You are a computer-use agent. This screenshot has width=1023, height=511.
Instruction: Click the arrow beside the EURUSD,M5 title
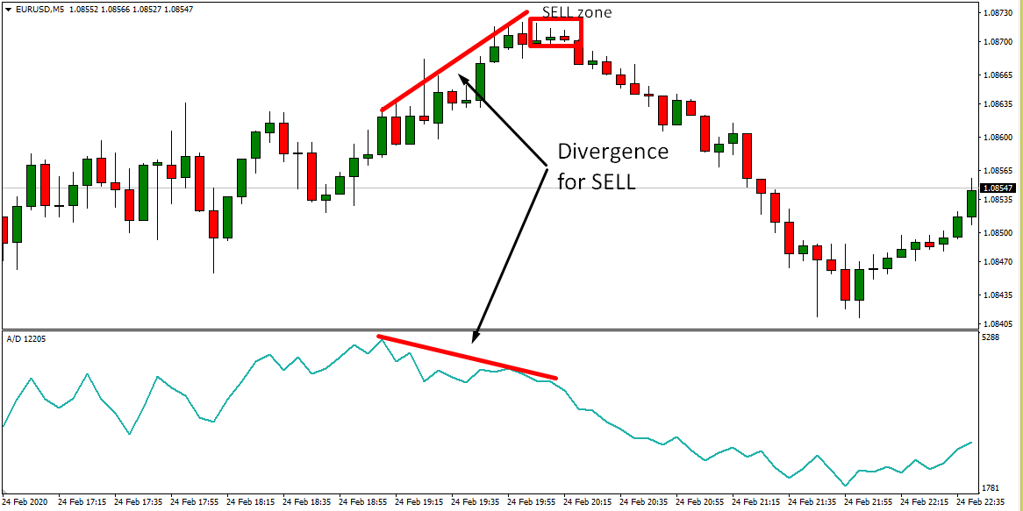[7, 9]
